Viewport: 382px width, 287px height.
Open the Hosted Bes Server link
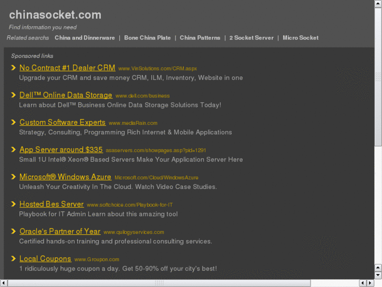(51, 204)
